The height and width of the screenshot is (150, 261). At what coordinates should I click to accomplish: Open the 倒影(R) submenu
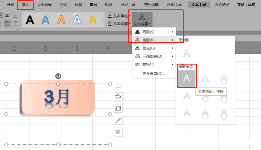[x=154, y=40]
